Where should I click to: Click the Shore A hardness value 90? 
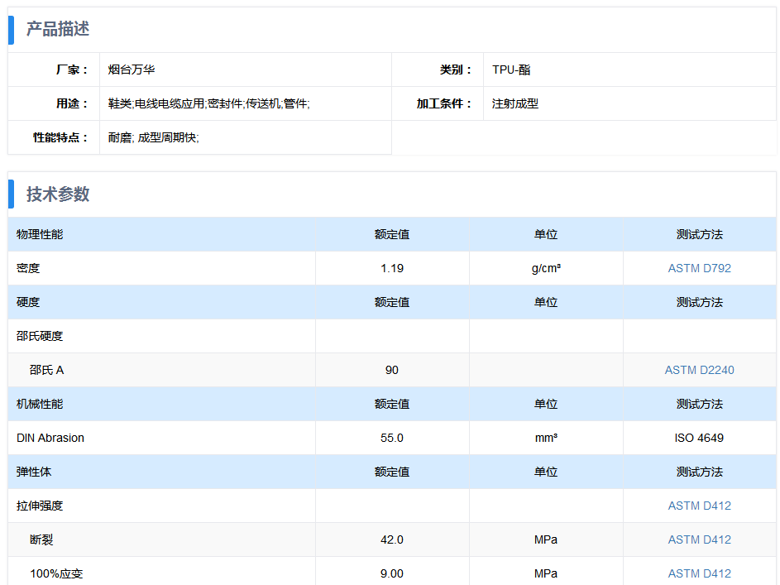(392, 370)
